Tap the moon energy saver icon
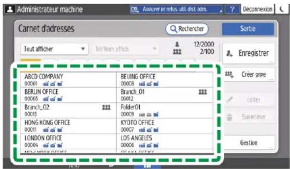Screen dimensions: 290x169 (x=282, y=9)
